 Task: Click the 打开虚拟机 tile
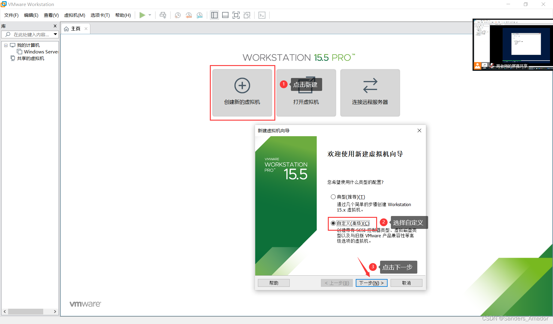pos(306,93)
